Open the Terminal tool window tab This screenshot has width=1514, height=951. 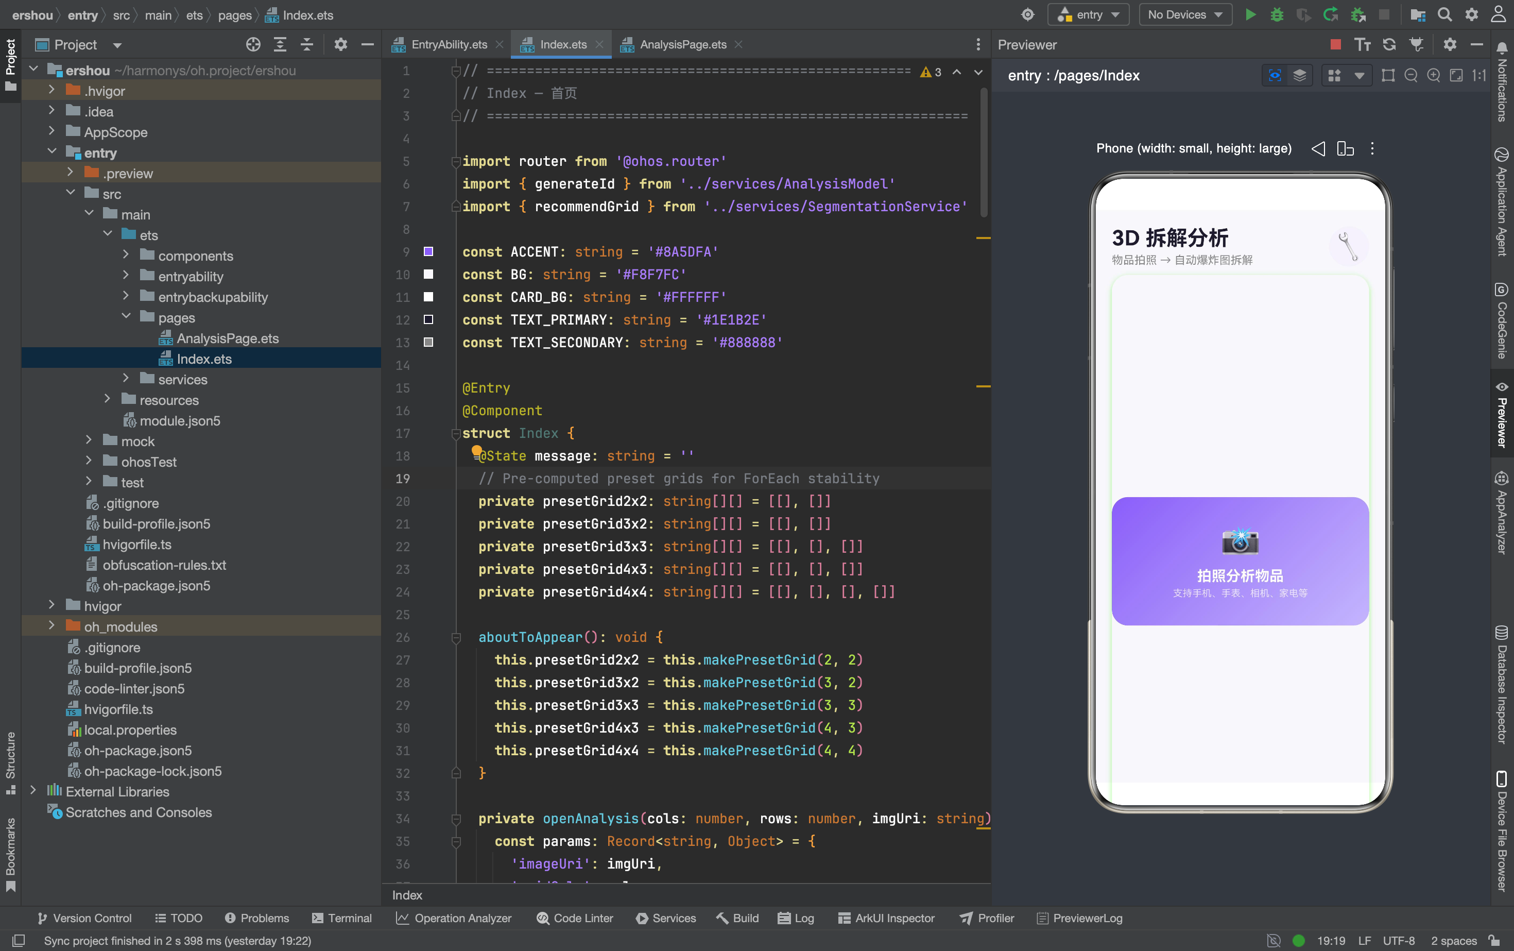(x=342, y=918)
